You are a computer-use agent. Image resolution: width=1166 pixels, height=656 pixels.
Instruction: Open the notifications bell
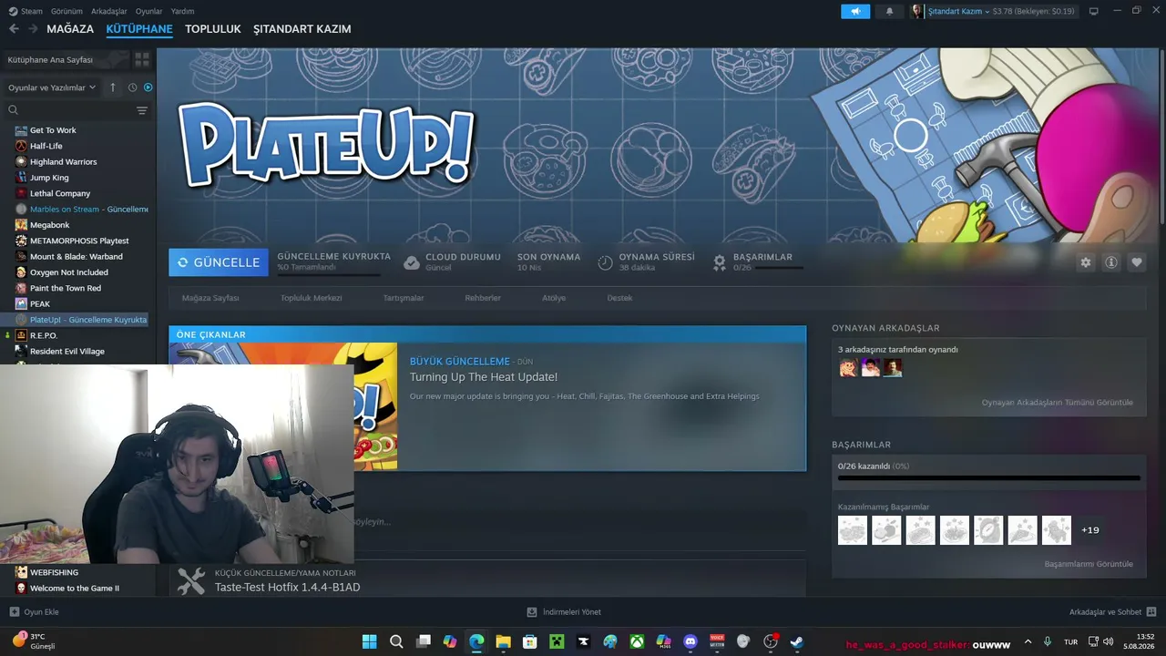point(889,11)
